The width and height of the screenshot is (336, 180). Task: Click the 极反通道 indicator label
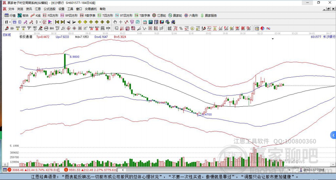26,37
